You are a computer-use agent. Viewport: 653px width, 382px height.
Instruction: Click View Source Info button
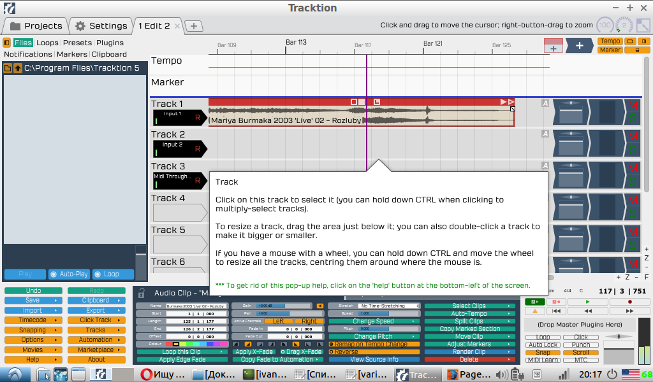pyautogui.click(x=374, y=360)
